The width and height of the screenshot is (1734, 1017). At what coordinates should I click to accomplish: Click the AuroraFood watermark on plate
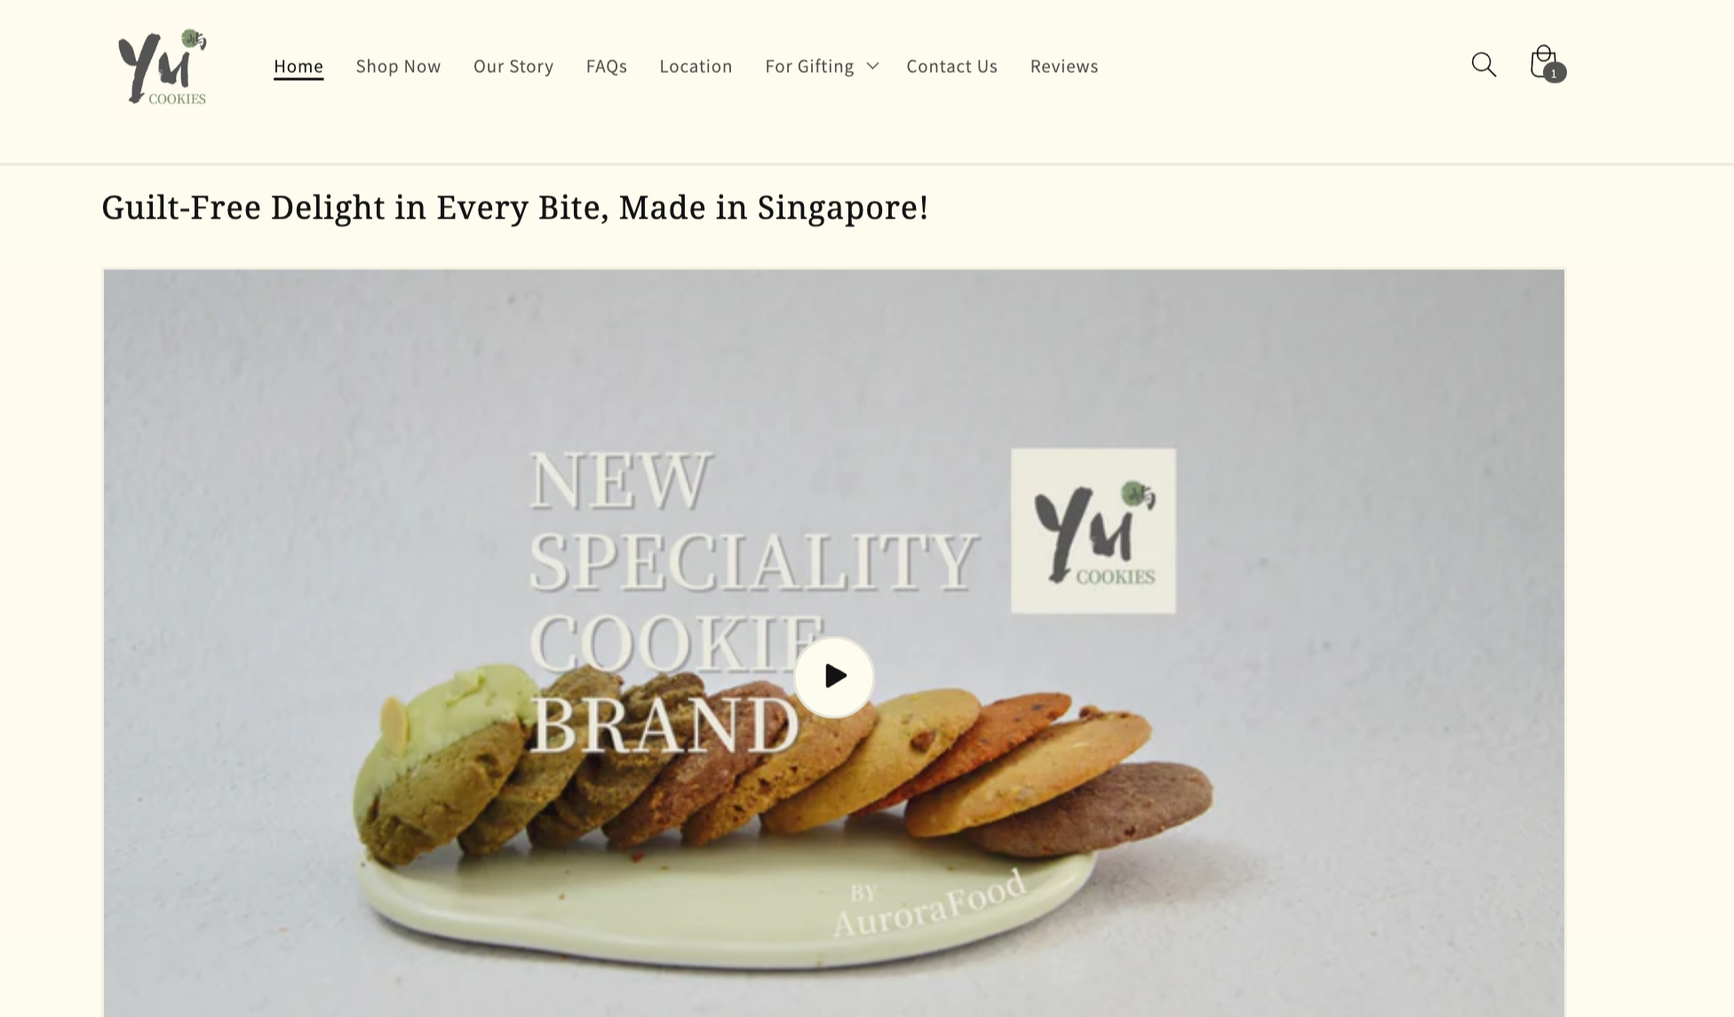click(x=928, y=903)
